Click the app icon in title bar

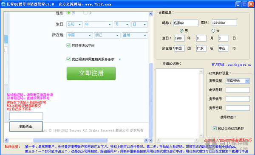[3, 4]
